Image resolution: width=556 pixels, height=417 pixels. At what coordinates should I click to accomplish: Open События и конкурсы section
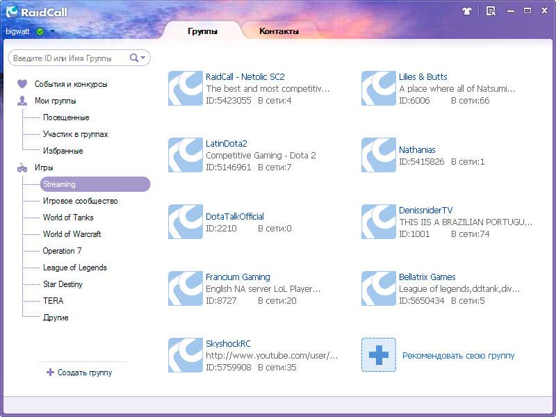click(71, 84)
